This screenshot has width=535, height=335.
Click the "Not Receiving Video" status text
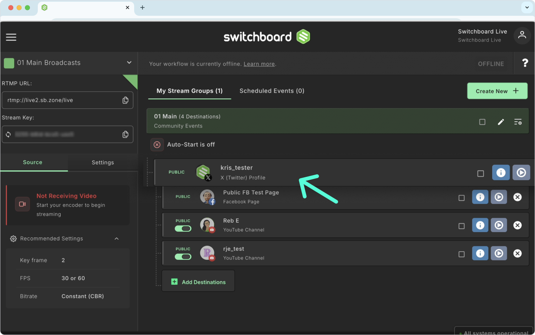(66, 196)
